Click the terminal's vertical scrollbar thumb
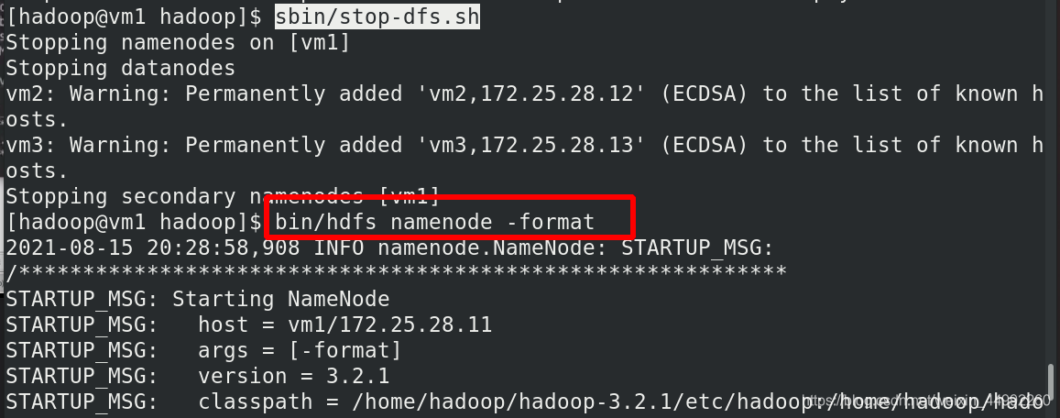The height and width of the screenshot is (418, 1060). pyautogui.click(x=1050, y=383)
